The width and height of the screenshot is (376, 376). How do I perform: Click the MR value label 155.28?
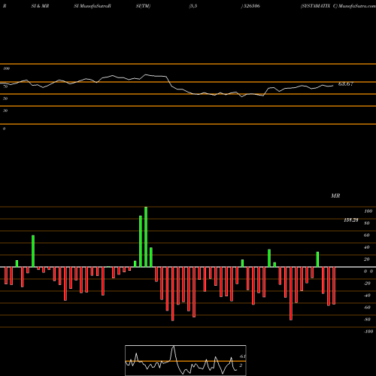[351, 220]
